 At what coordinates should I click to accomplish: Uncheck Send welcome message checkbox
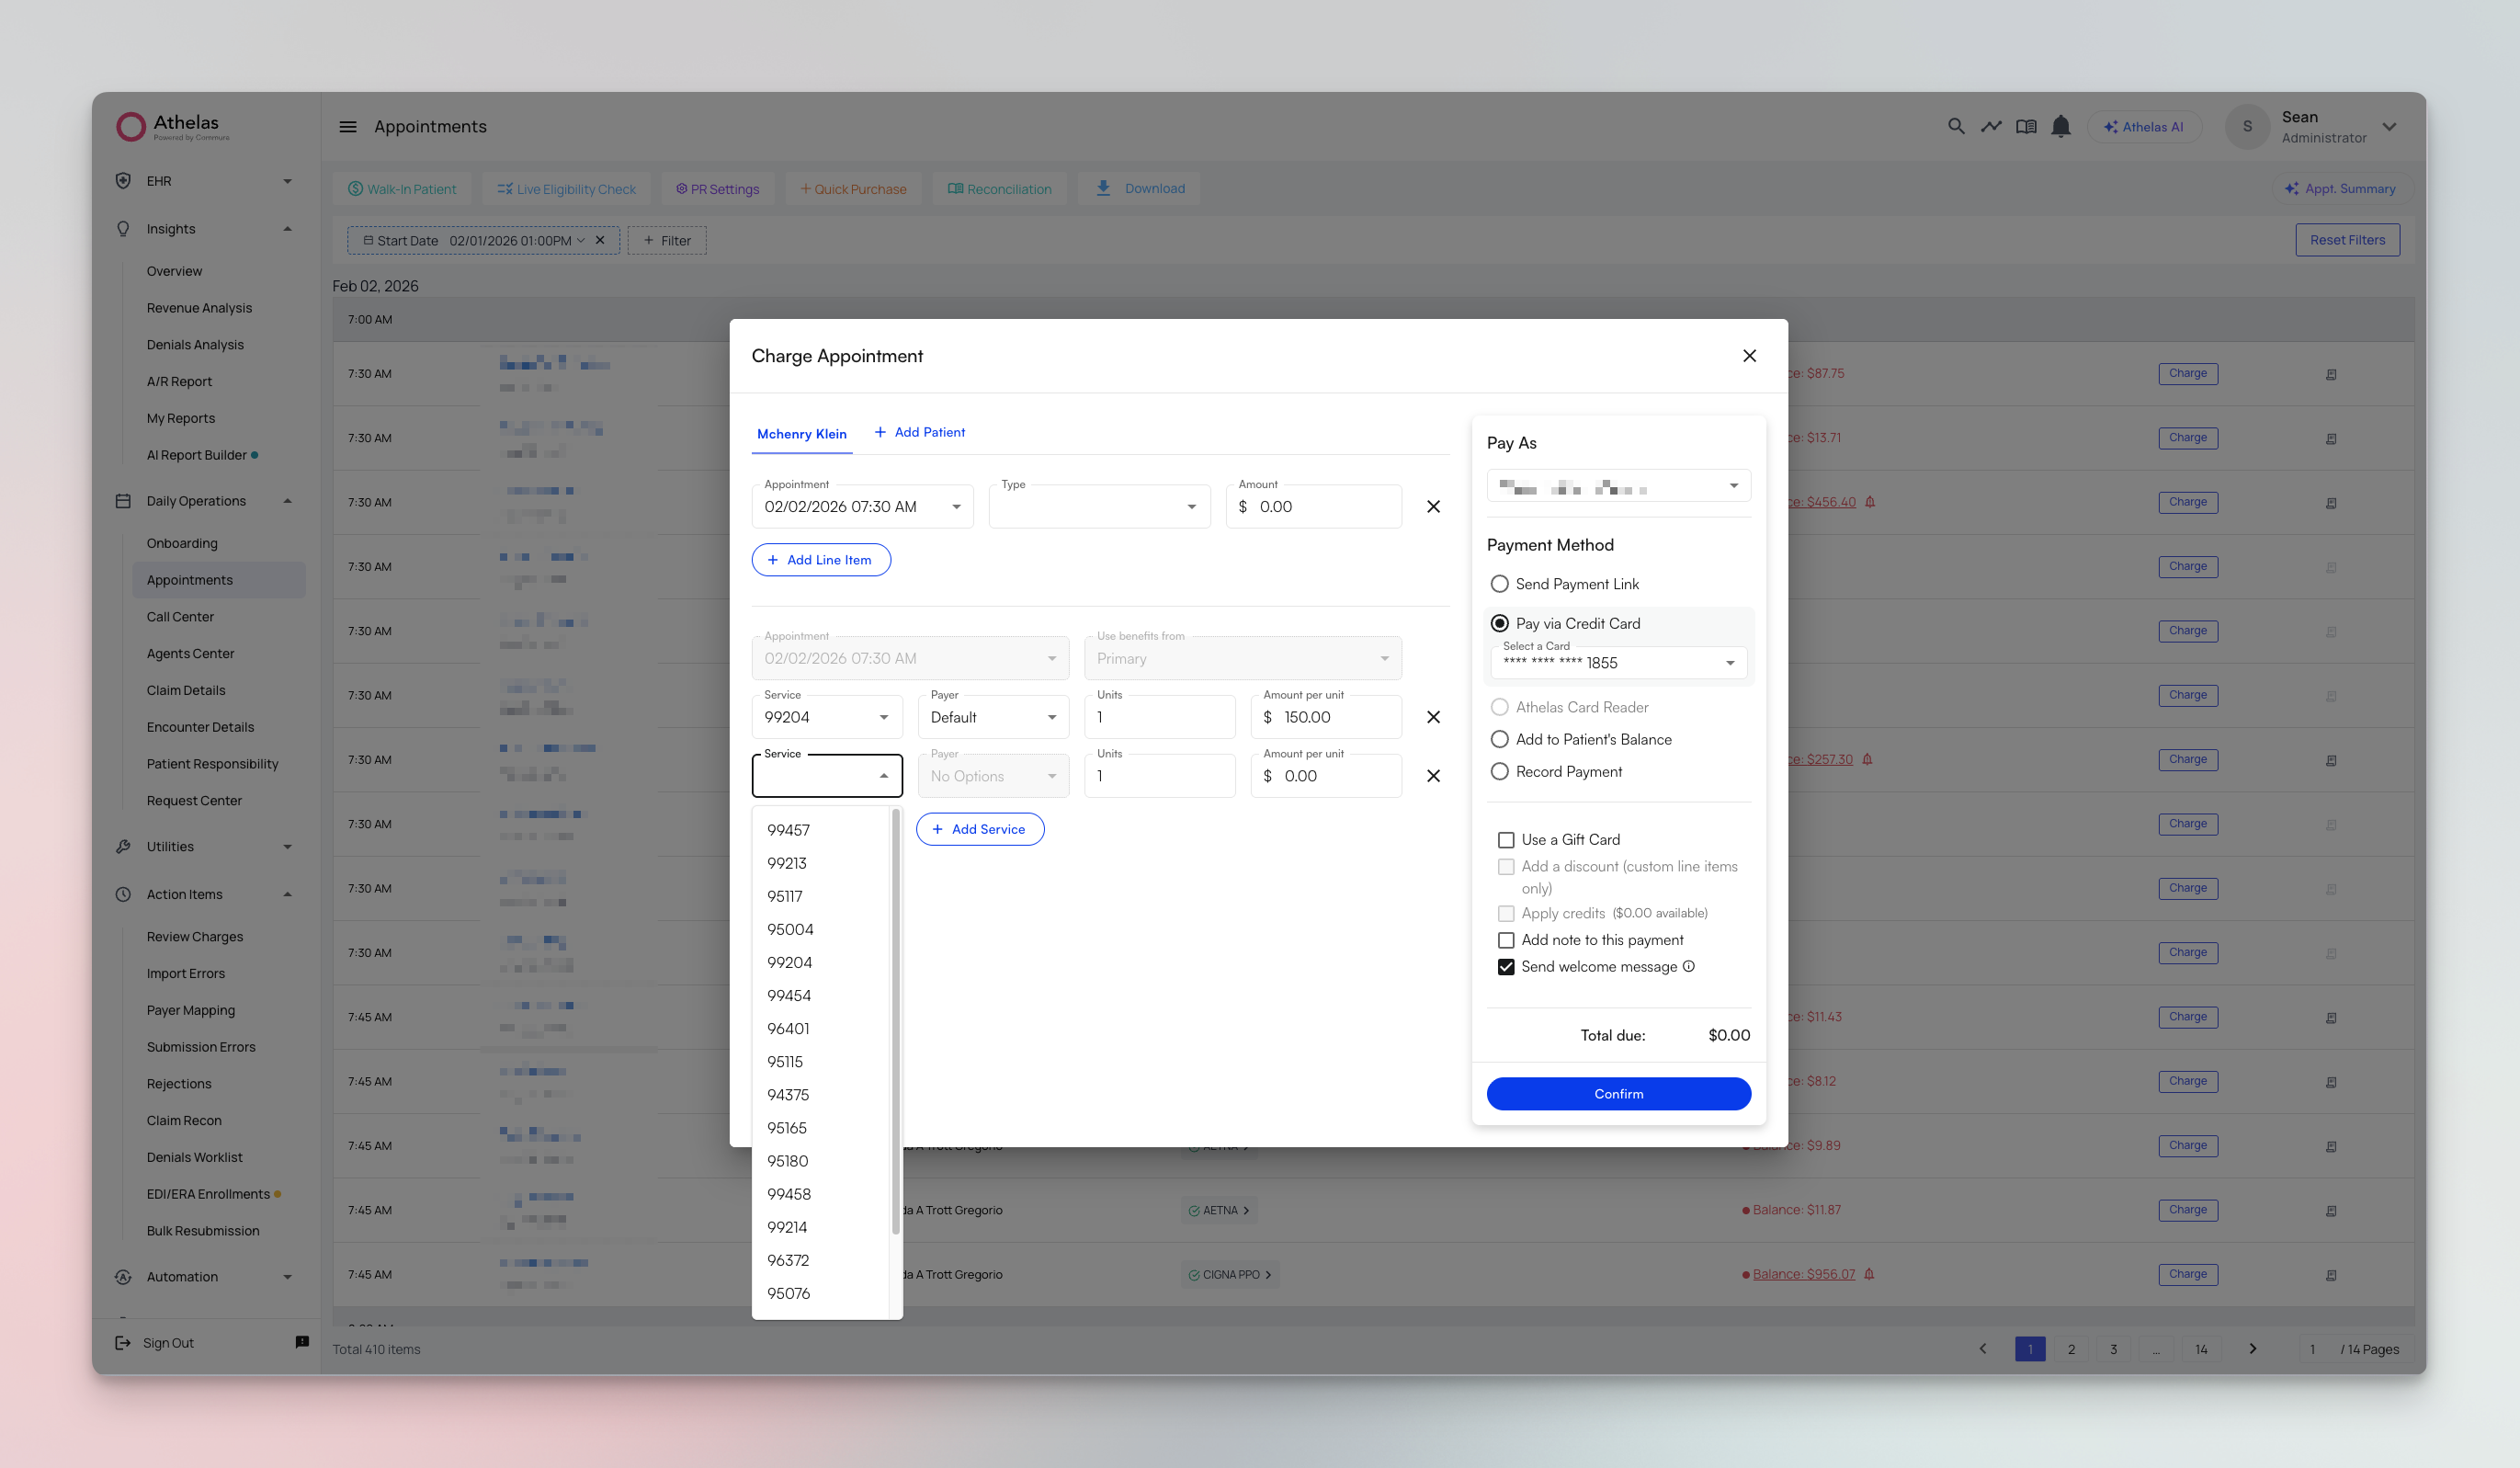point(1506,967)
